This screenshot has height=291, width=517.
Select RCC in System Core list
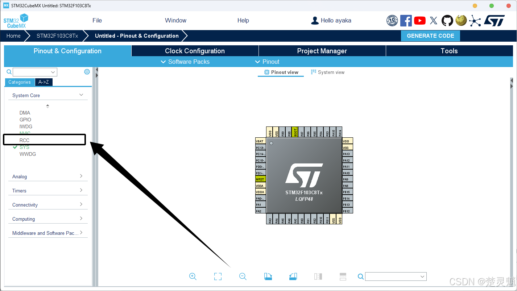[x=25, y=140]
